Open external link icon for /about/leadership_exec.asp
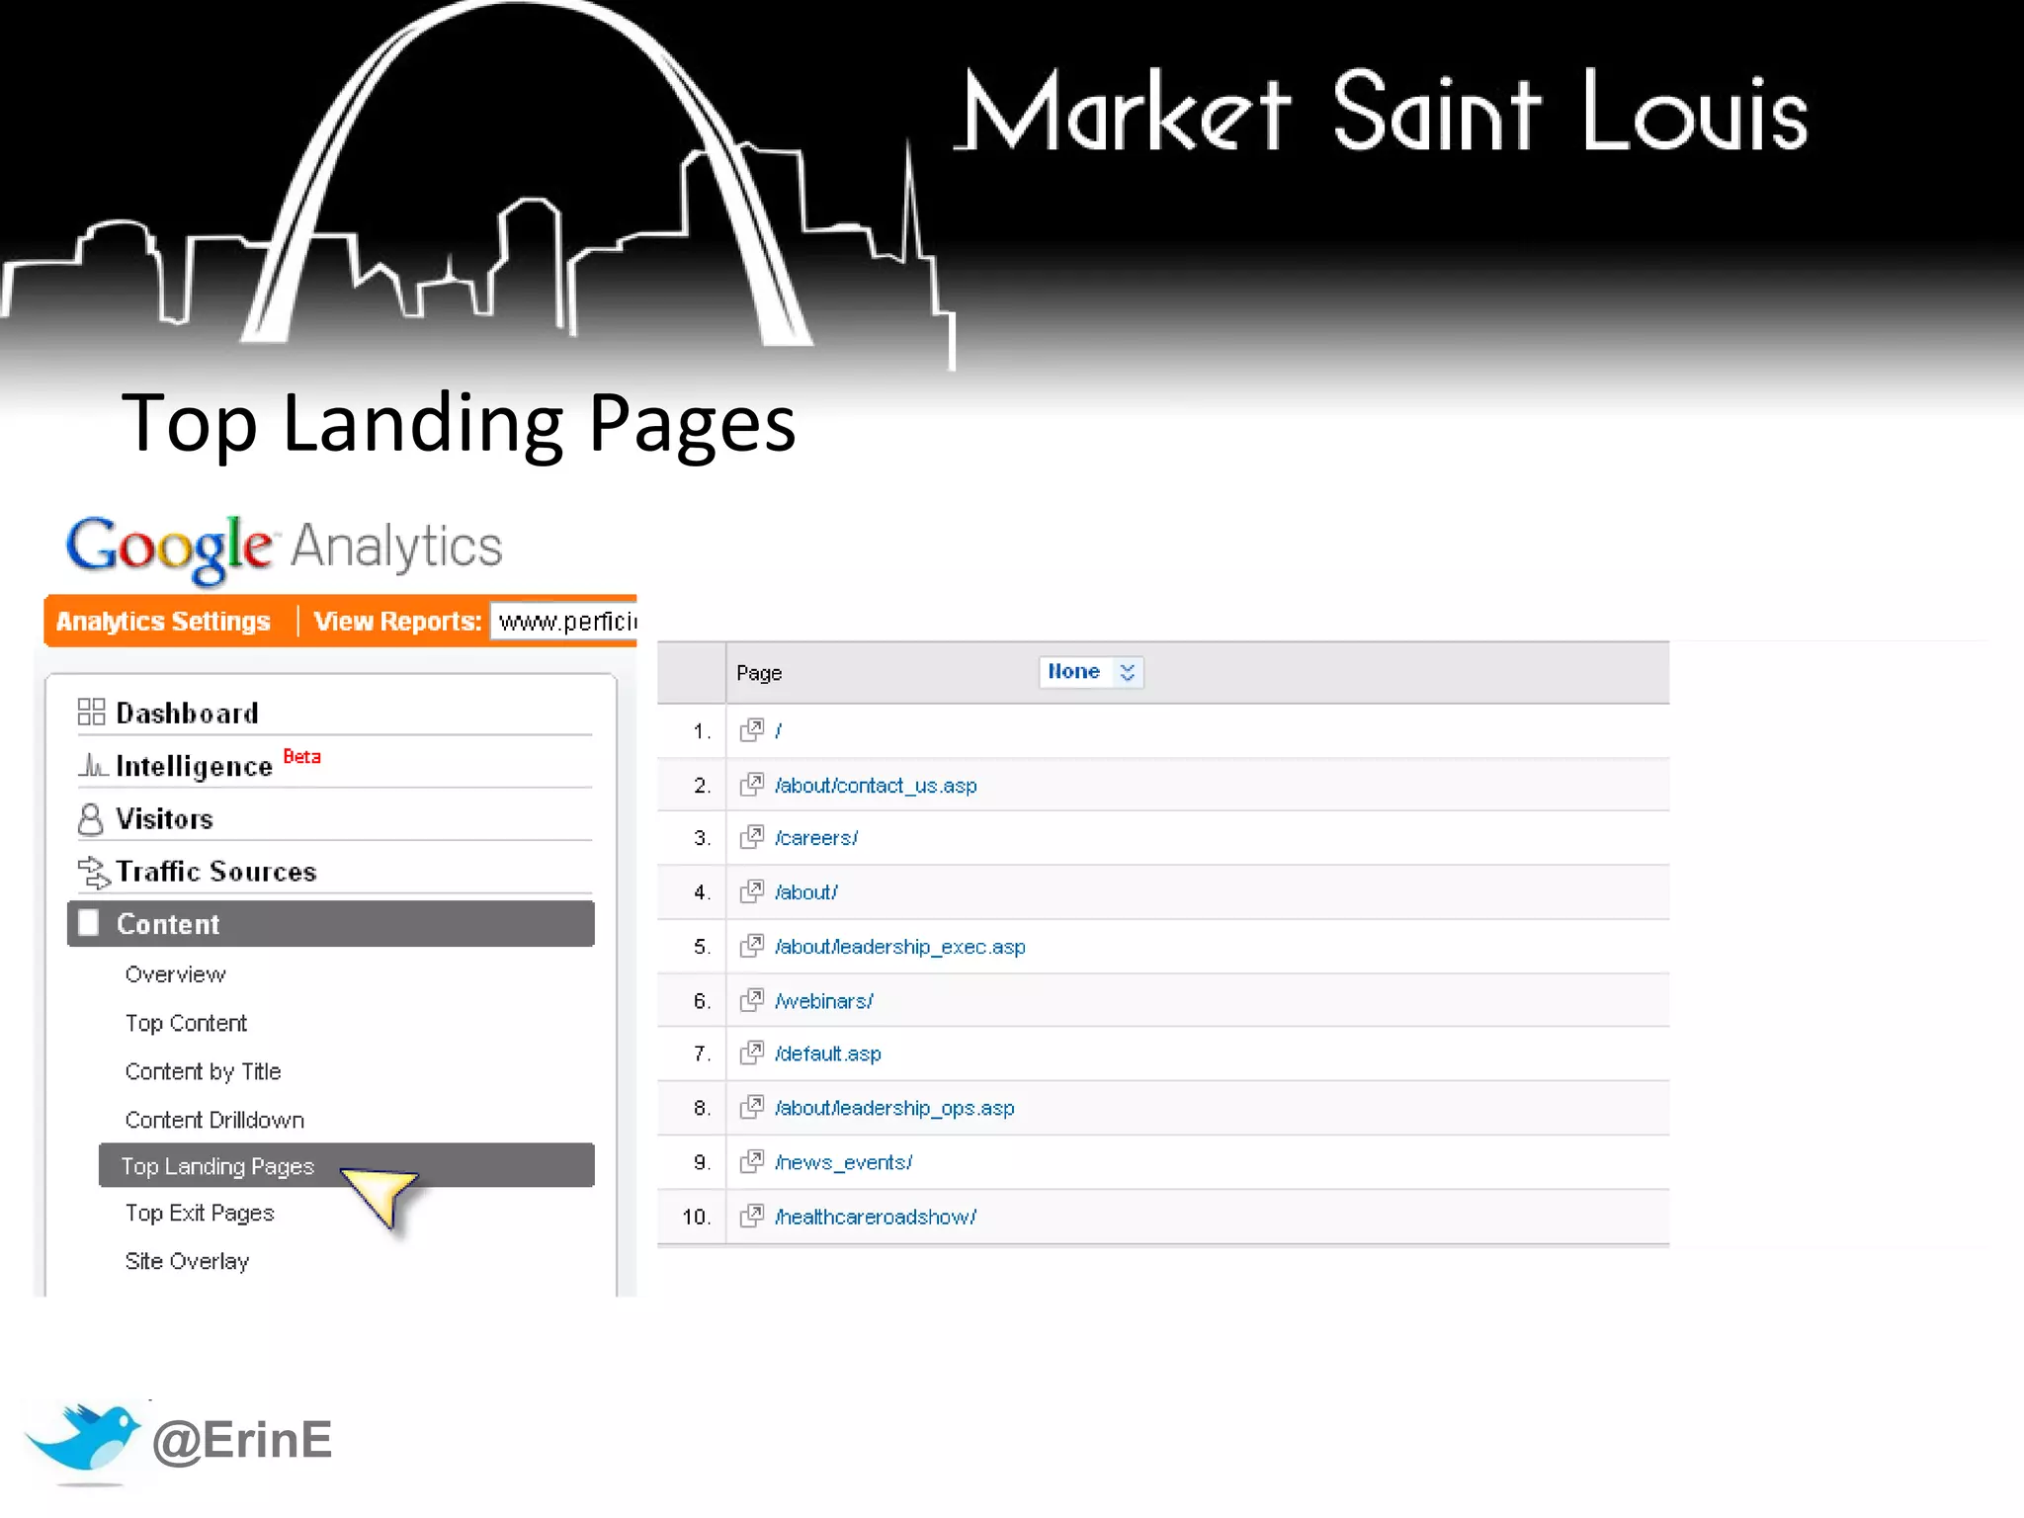2024x1518 pixels. coord(752,946)
